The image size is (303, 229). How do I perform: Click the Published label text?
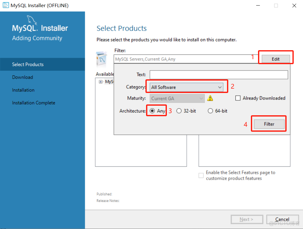pyautogui.click(x=104, y=194)
